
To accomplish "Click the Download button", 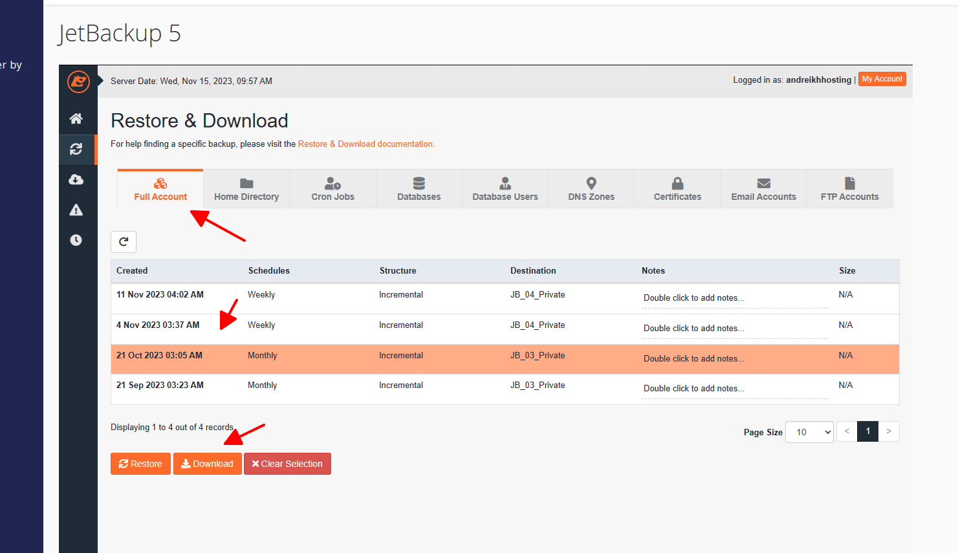I will (x=207, y=464).
